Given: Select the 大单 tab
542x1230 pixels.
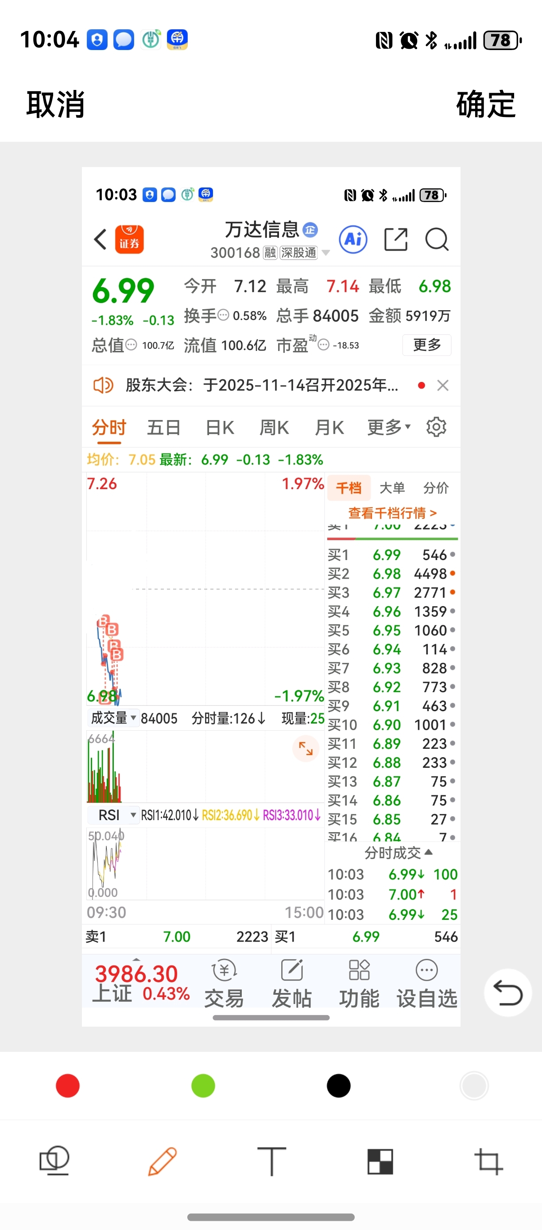Looking at the screenshot, I should click(392, 488).
